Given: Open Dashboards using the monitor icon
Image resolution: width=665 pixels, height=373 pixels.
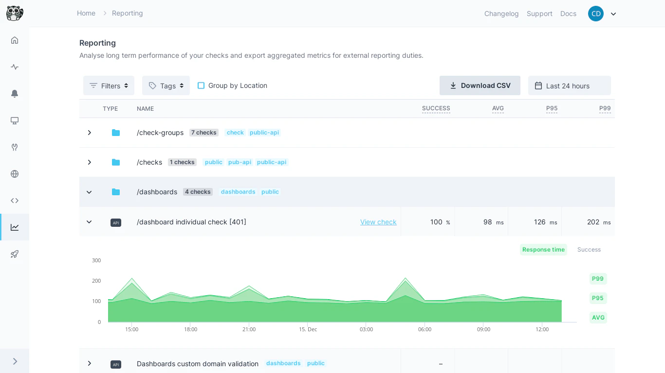Looking at the screenshot, I should pos(15,120).
